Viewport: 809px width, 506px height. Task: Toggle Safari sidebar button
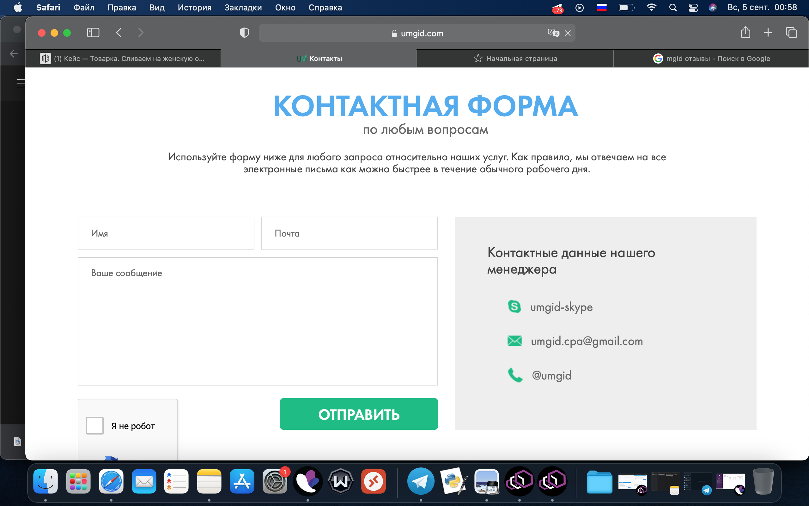pyautogui.click(x=93, y=33)
